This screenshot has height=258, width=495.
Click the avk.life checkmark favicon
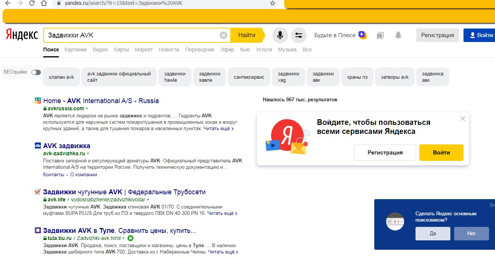coord(37,192)
